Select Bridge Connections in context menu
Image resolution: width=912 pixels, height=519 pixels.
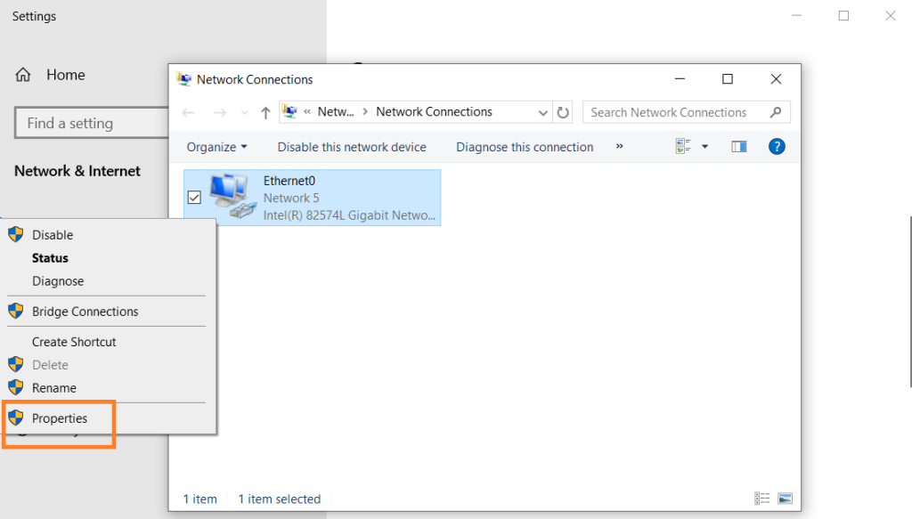(85, 312)
